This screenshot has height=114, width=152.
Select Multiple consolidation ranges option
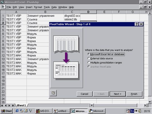click(x=105, y=63)
